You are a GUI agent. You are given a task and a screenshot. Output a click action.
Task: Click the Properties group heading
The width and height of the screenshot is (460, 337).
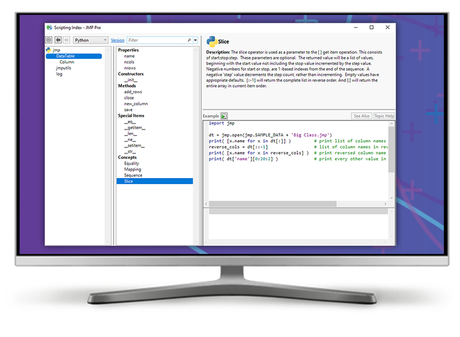pos(128,50)
